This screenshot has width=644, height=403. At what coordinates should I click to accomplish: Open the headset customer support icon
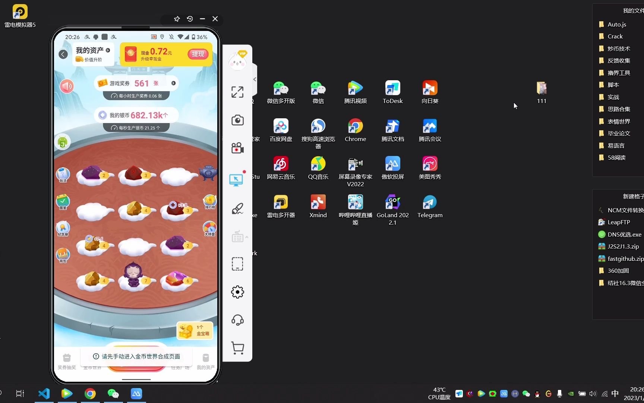(237, 320)
